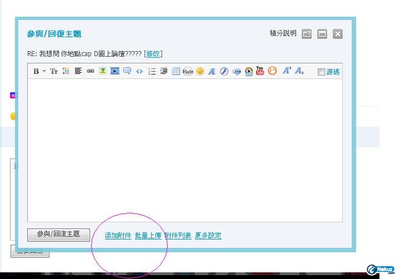Screen dimensions: 400x279
Task: Insert an image into the post
Action: click(x=103, y=71)
